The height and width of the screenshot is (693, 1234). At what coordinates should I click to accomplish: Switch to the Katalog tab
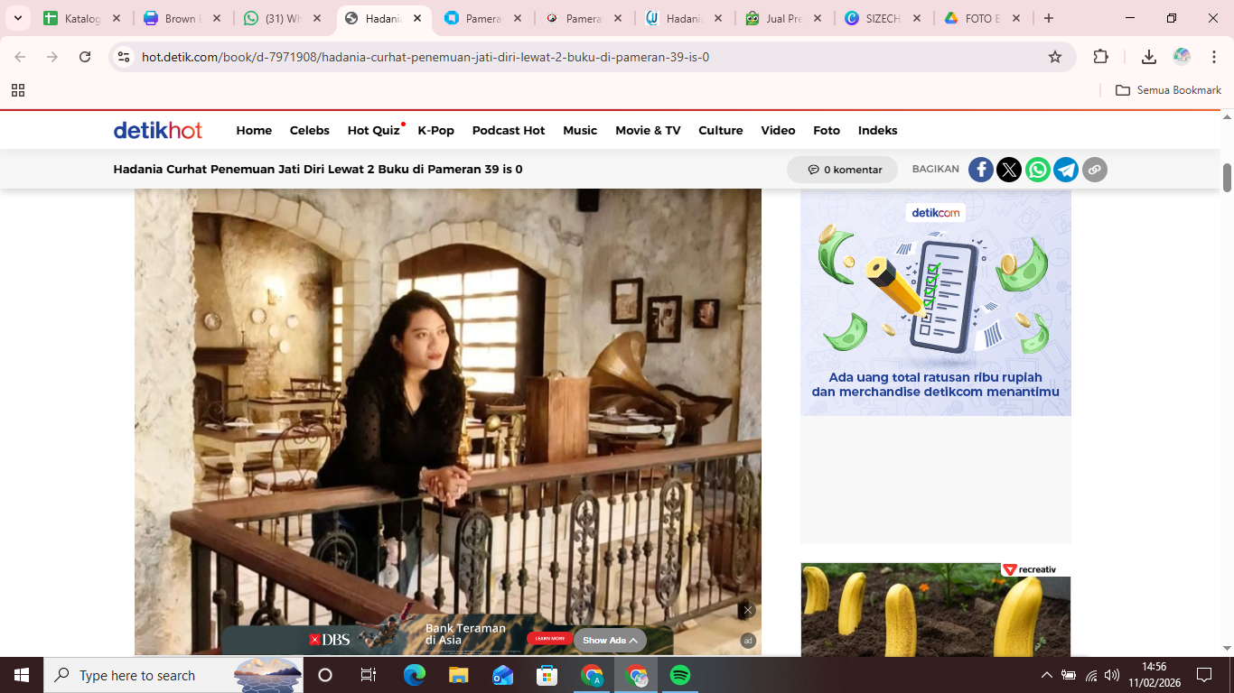[x=82, y=18]
